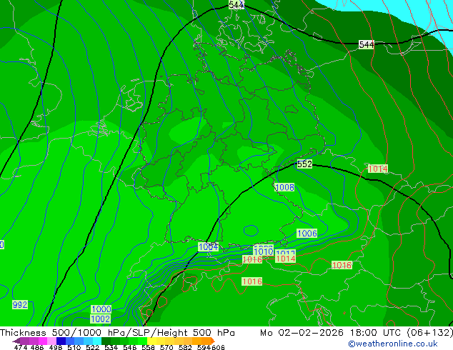The width and height of the screenshot is (453, 350).
Task: Click the legend value '546'
Action: (130, 347)
